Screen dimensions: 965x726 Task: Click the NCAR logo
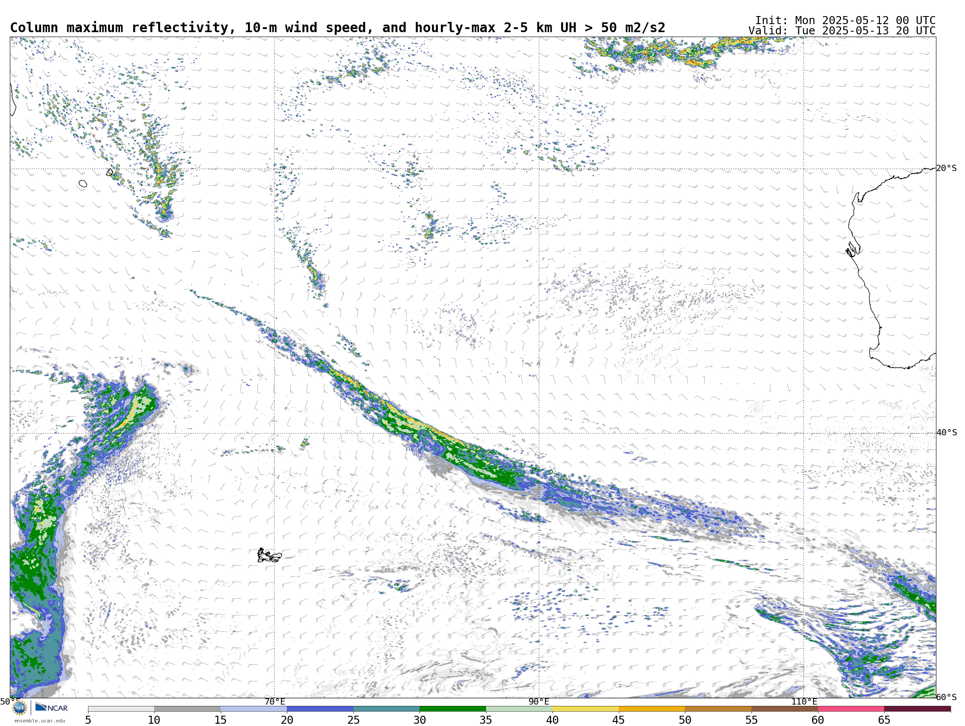(51, 707)
